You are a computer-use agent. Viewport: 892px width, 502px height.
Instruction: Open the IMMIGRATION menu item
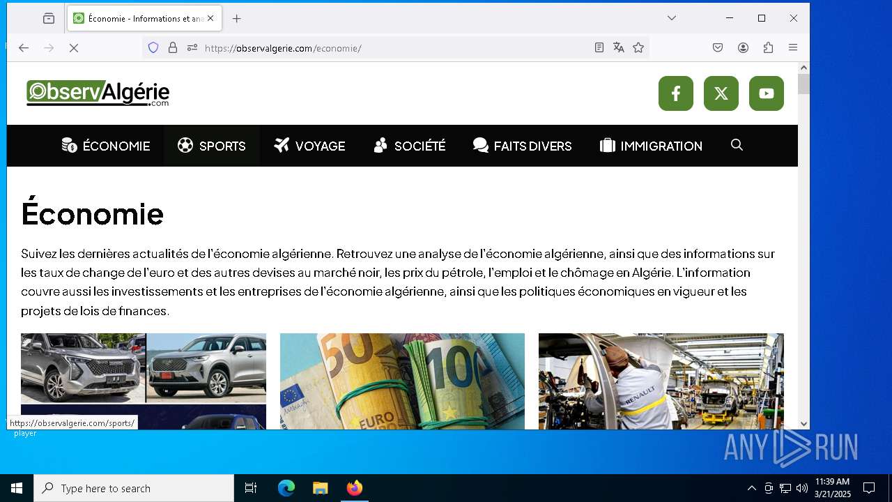651,146
